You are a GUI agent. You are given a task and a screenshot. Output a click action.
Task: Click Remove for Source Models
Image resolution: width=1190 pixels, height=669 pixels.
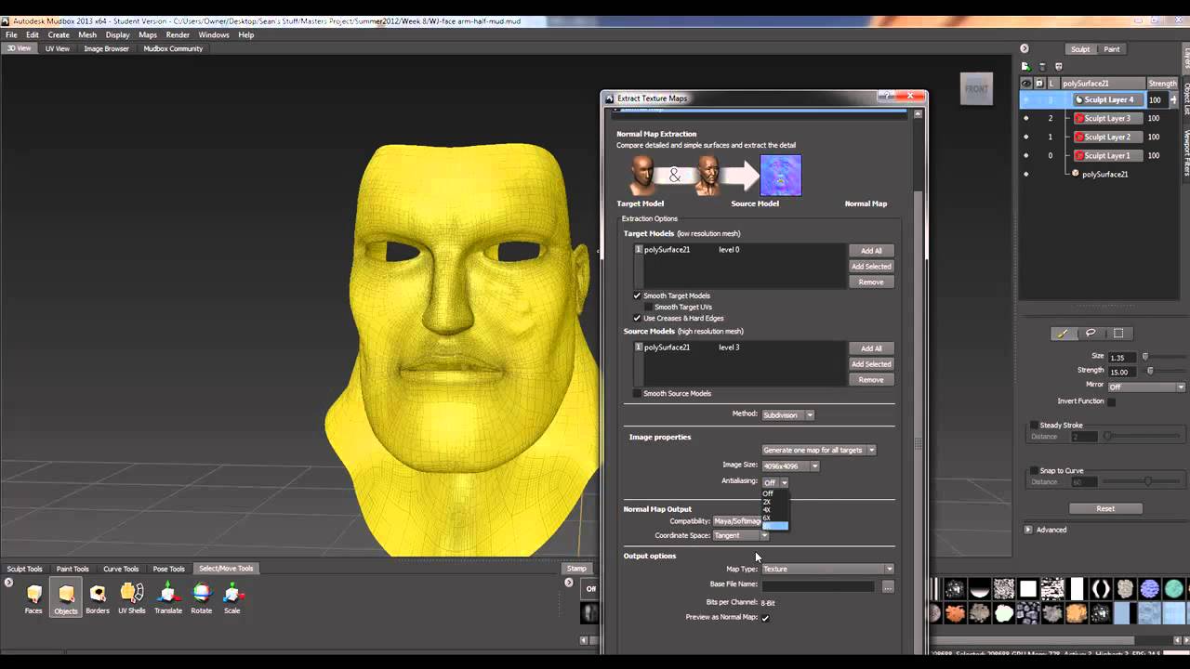[x=871, y=380]
